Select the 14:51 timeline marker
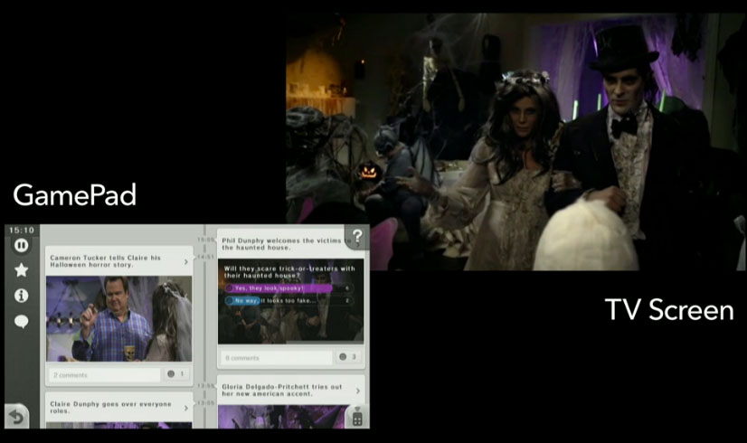Image resolution: width=747 pixels, height=443 pixels. click(x=205, y=257)
